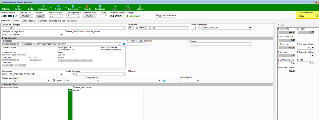Viewport: 319px width, 120px height.
Task: Open the Previsão Pagto date dropdown
Action: click(x=62, y=16)
